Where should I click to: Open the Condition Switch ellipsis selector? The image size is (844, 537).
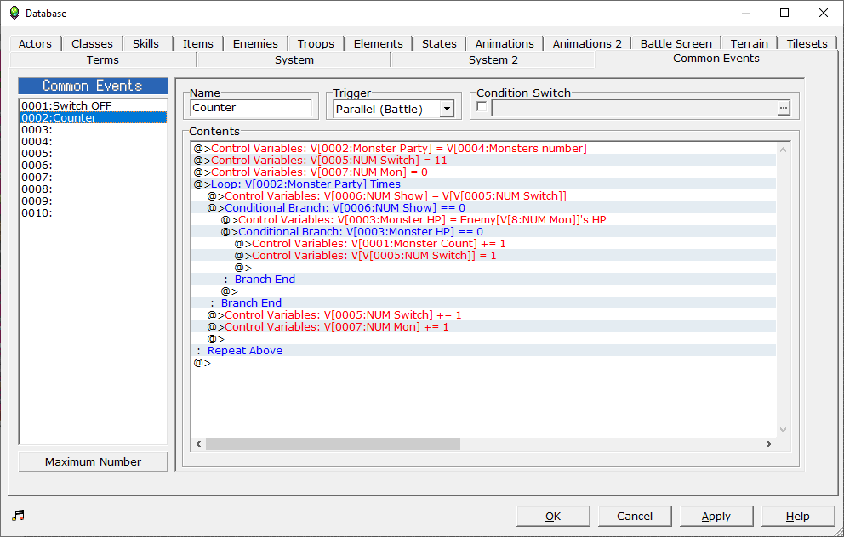pos(784,108)
